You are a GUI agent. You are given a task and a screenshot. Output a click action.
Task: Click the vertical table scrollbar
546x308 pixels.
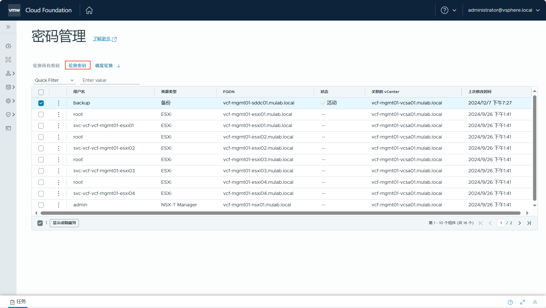(x=535, y=148)
